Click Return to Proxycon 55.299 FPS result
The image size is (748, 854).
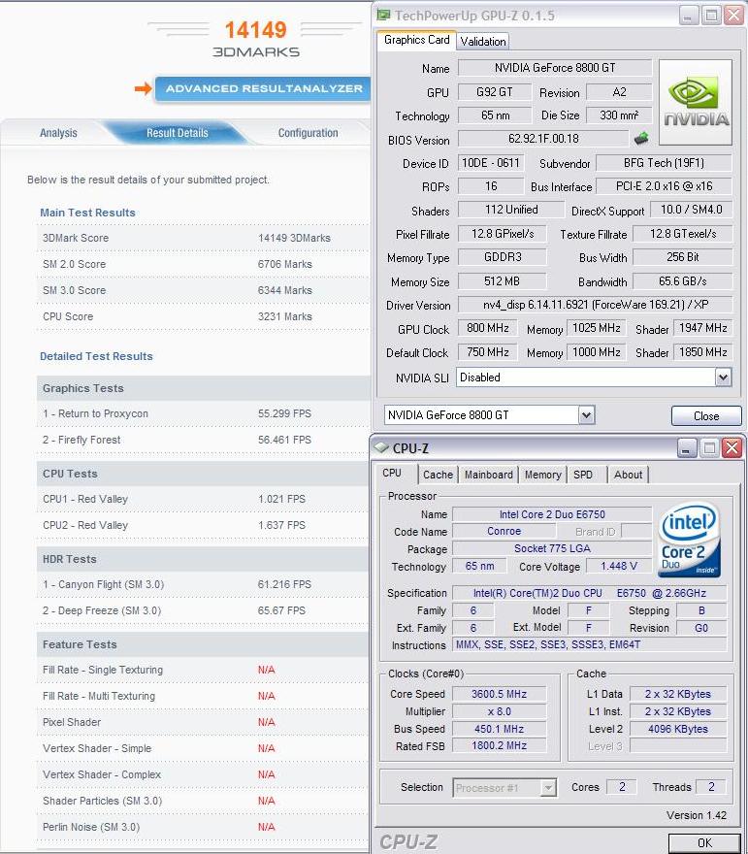pos(284,413)
